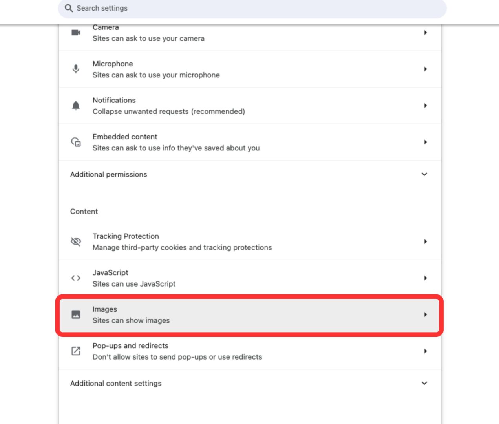
Task: Open the Embedded content settings
Action: 426,142
